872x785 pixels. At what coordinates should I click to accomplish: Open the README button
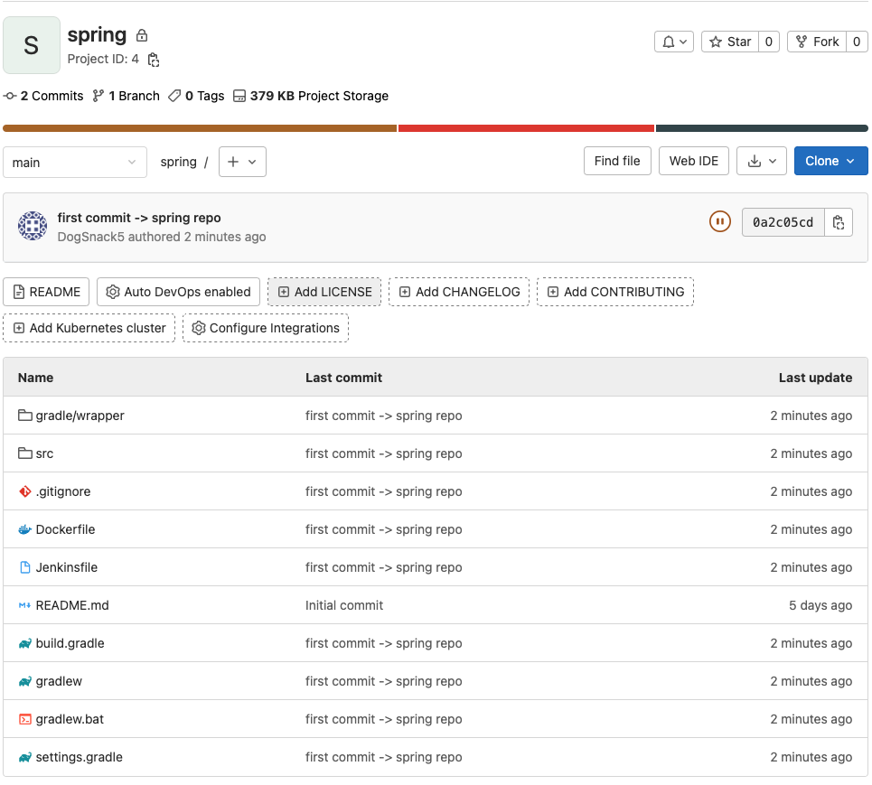(46, 292)
